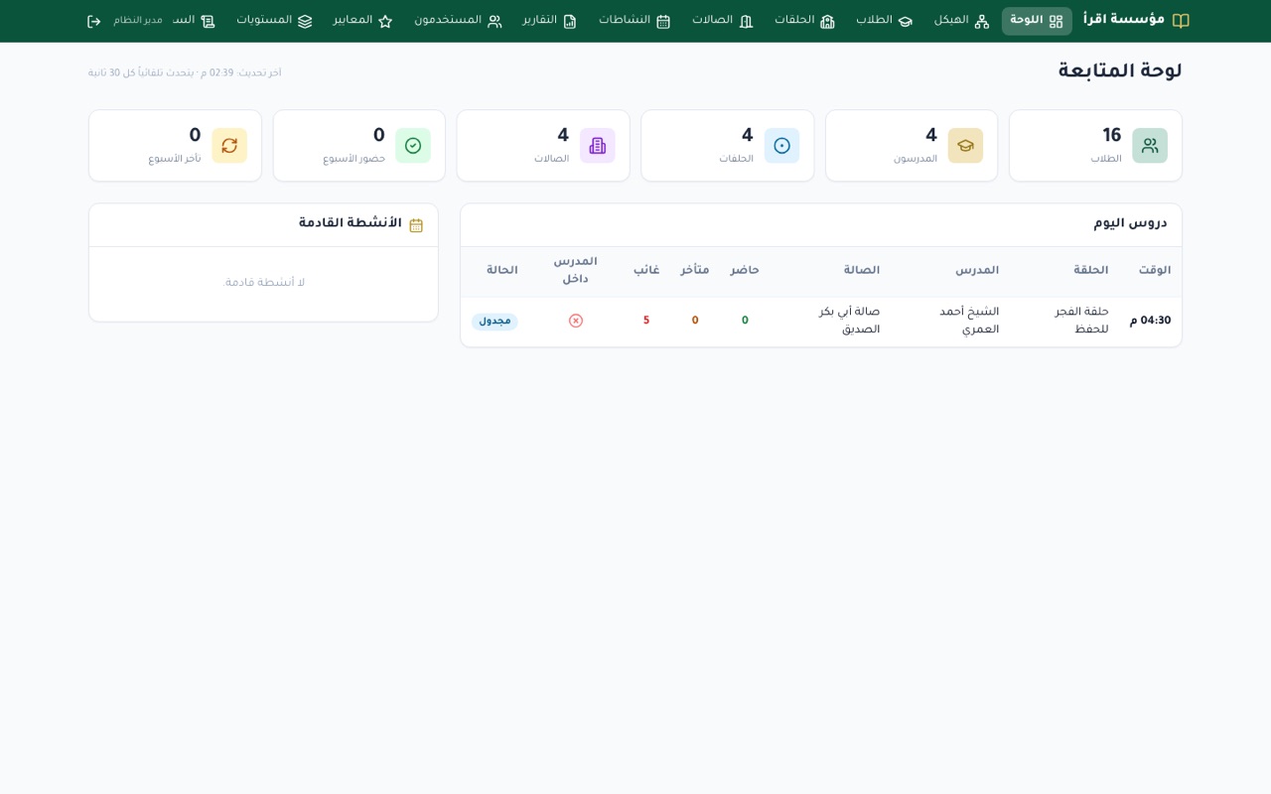Click the دروس اليوم panel title
1271x794 pixels.
click(1131, 223)
